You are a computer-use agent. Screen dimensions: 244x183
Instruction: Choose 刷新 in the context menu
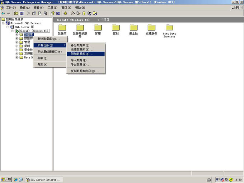pos(50,58)
